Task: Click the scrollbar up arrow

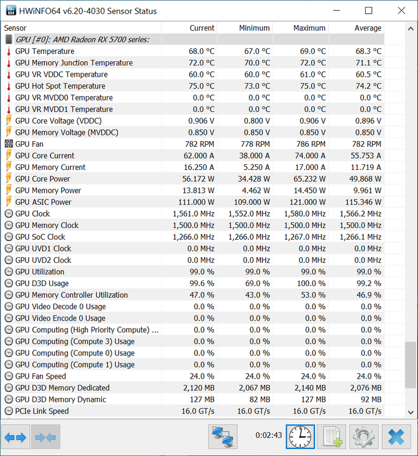Action: 411,29
